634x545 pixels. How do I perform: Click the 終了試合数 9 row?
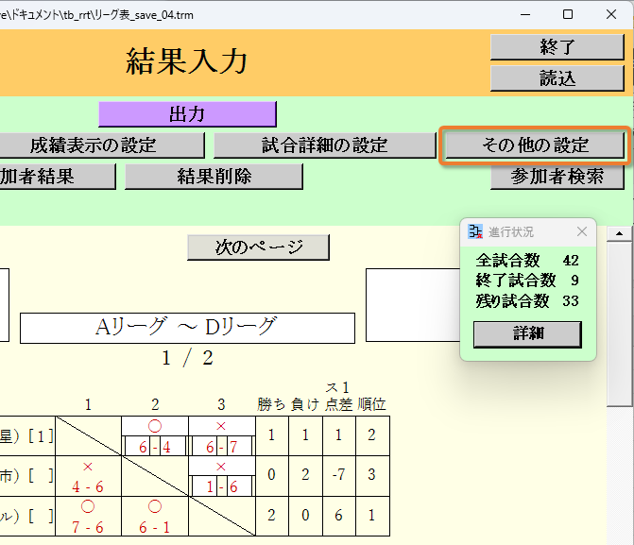527,281
